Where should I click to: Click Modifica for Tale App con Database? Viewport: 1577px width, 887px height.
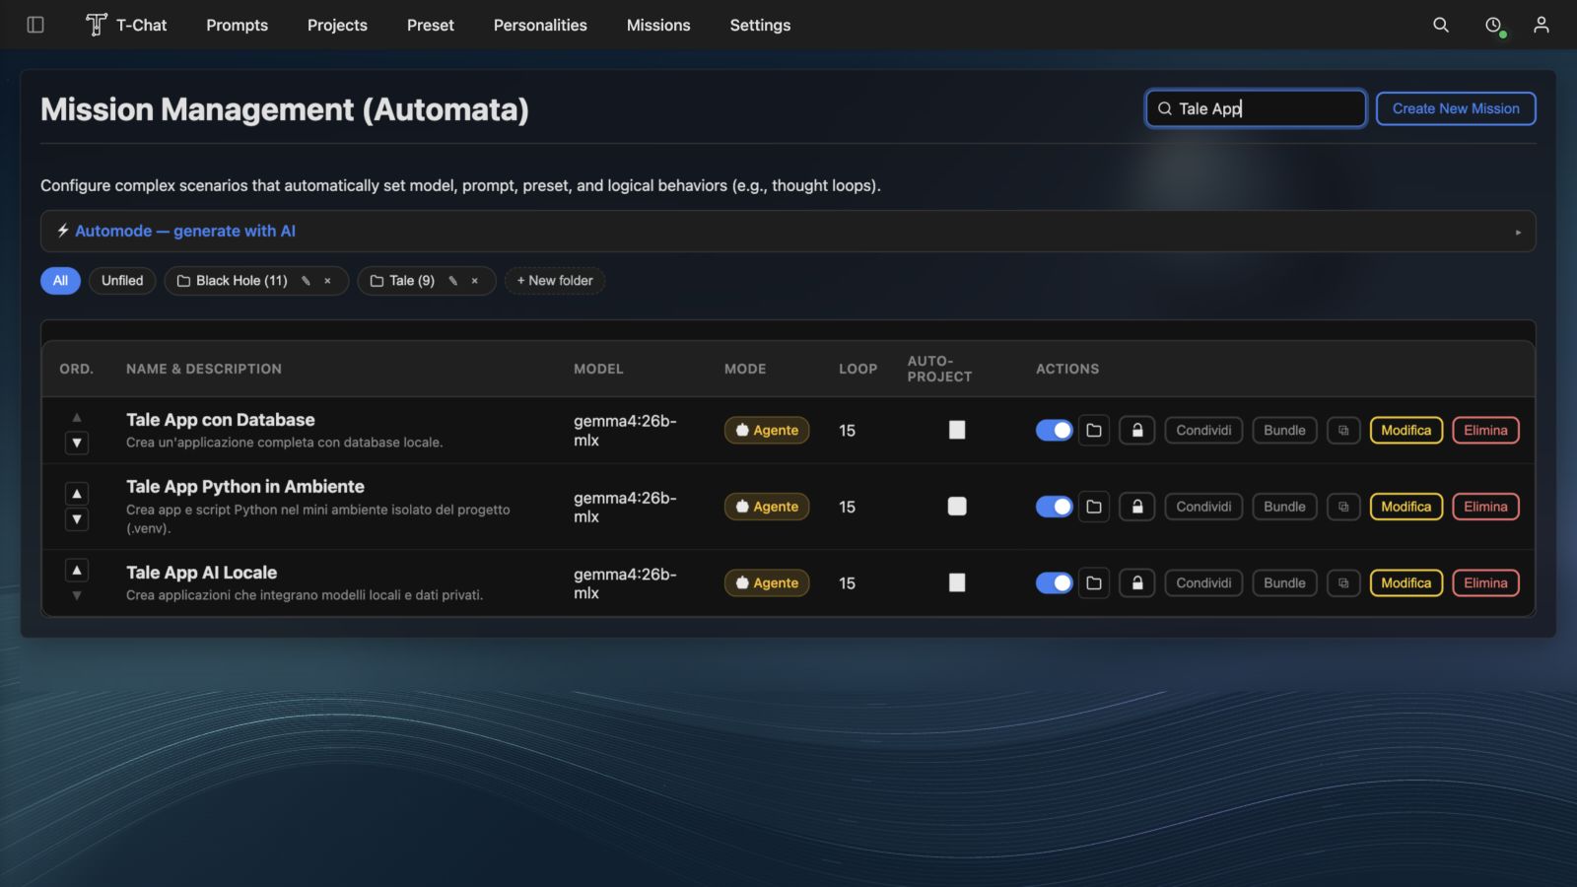1406,430
